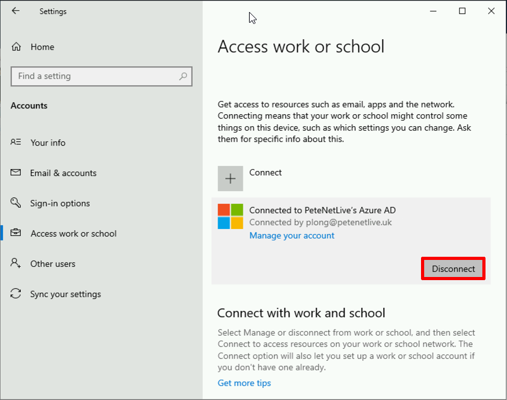Click the Microsoft logo on the connected account
507x400 pixels.
click(x=230, y=216)
